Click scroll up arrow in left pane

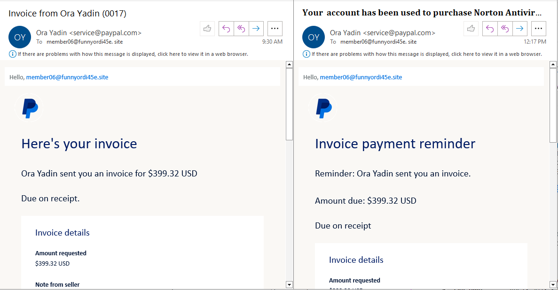[289, 65]
